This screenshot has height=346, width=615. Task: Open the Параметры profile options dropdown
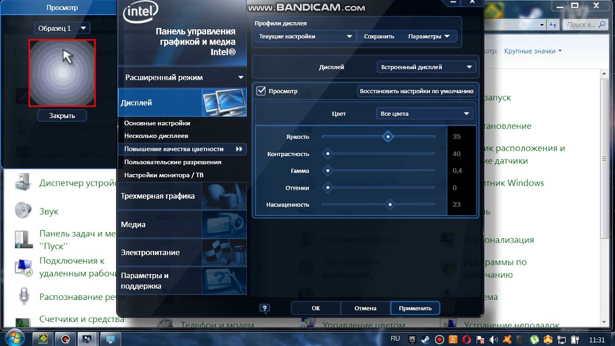[429, 36]
